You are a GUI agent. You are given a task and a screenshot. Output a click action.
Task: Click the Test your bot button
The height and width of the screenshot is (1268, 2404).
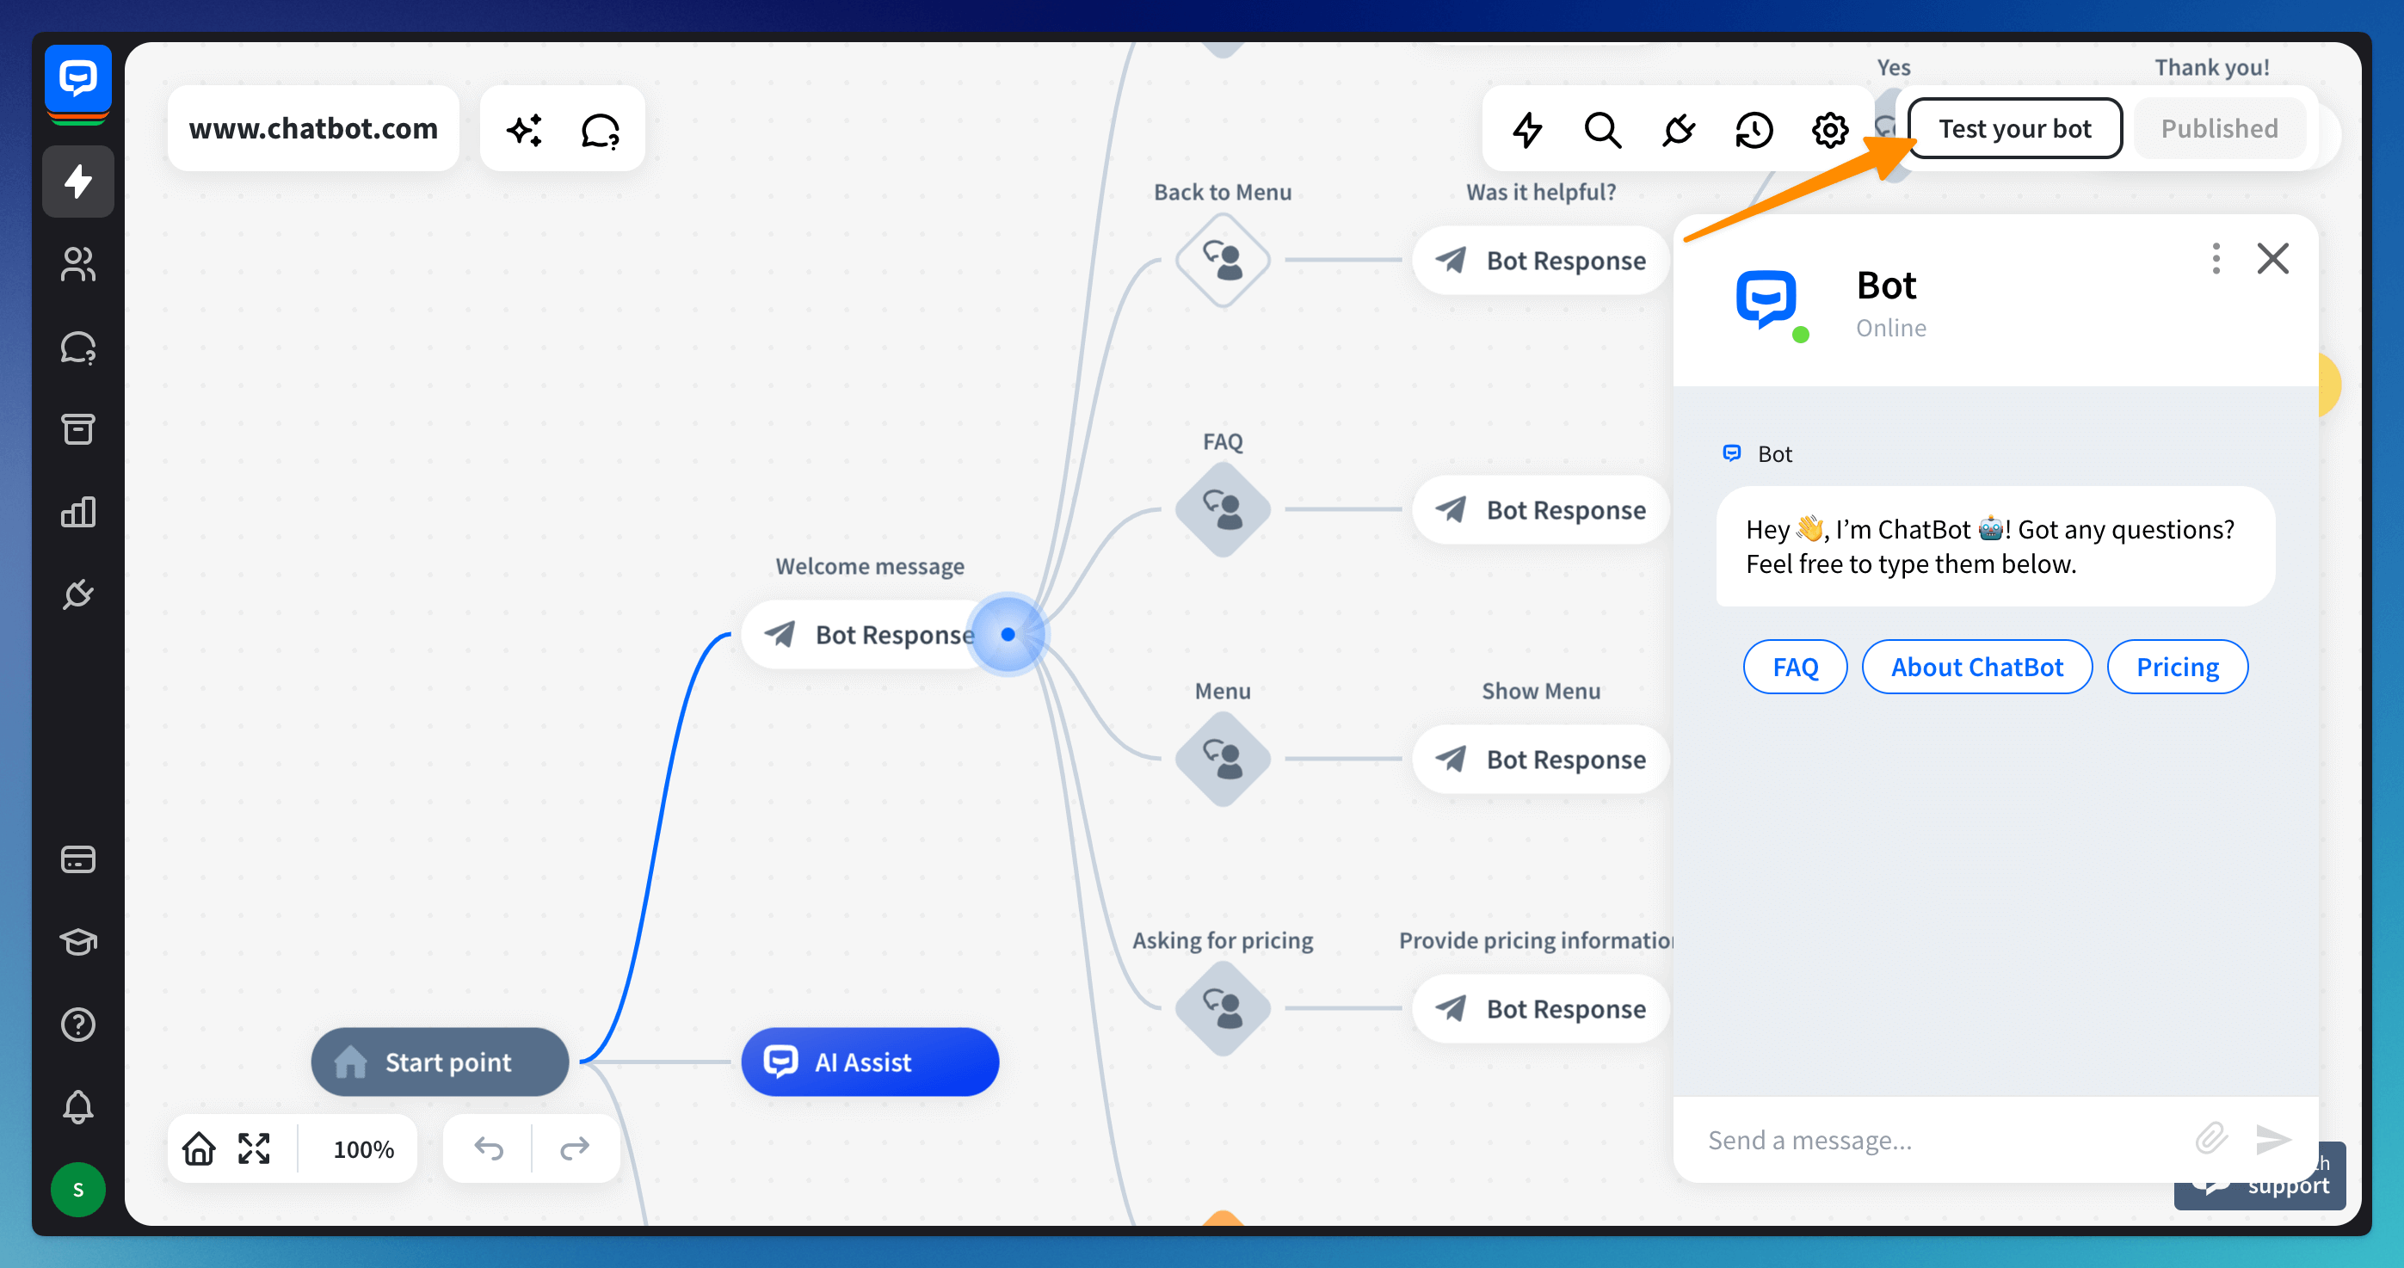pyautogui.click(x=2015, y=128)
